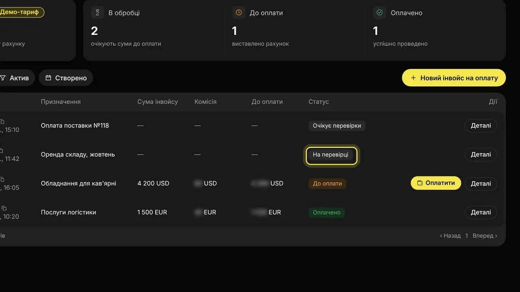Go to next page via Вперед
The image size is (520, 292).
pos(485,236)
